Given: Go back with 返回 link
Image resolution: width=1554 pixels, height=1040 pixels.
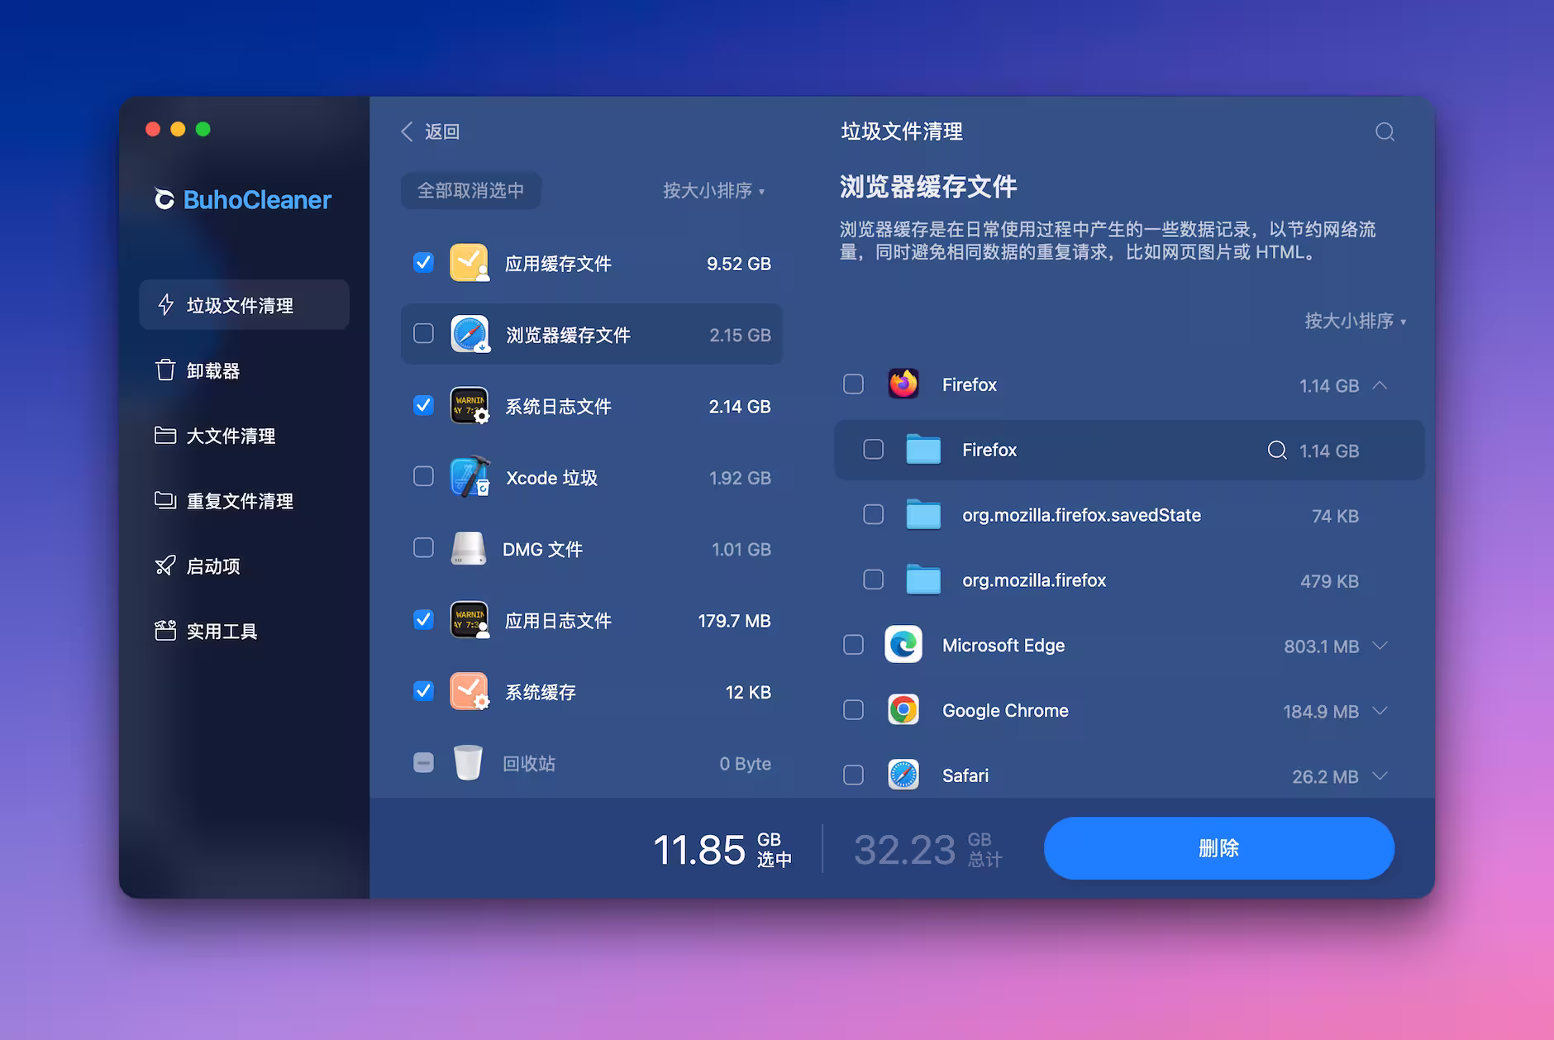Looking at the screenshot, I should click(442, 131).
